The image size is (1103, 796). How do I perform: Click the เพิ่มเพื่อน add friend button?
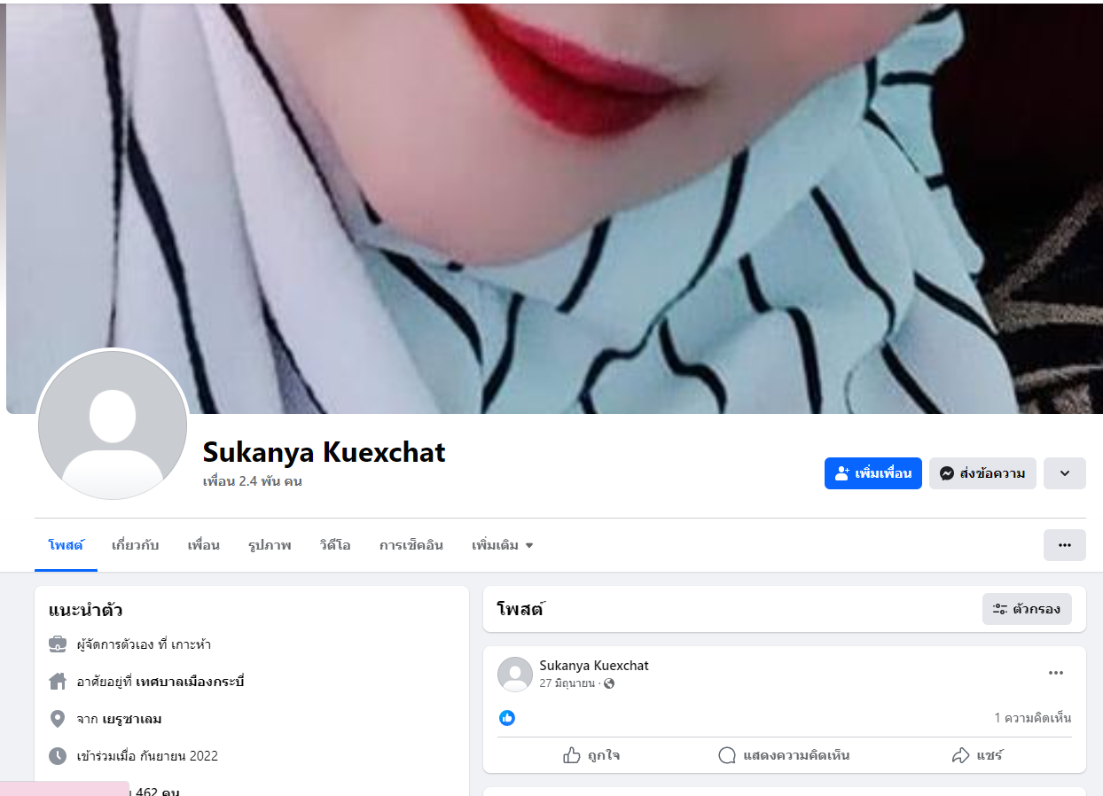(873, 473)
